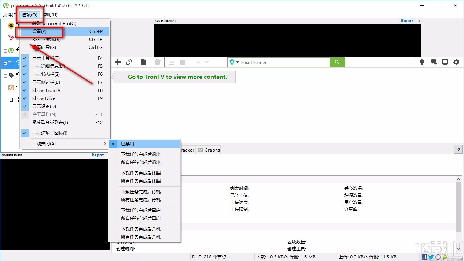Screen dimensions: 464x261
Task: Click the Twitter icon in status bar
Action: (x=431, y=257)
